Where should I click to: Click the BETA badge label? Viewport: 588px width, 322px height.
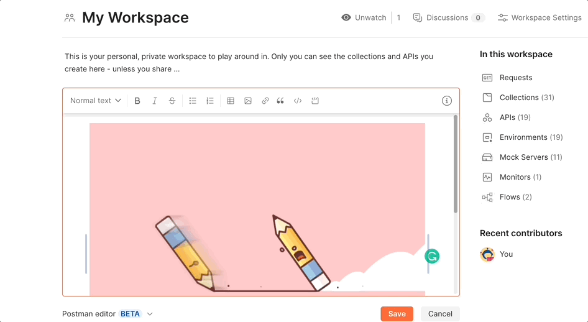point(130,314)
